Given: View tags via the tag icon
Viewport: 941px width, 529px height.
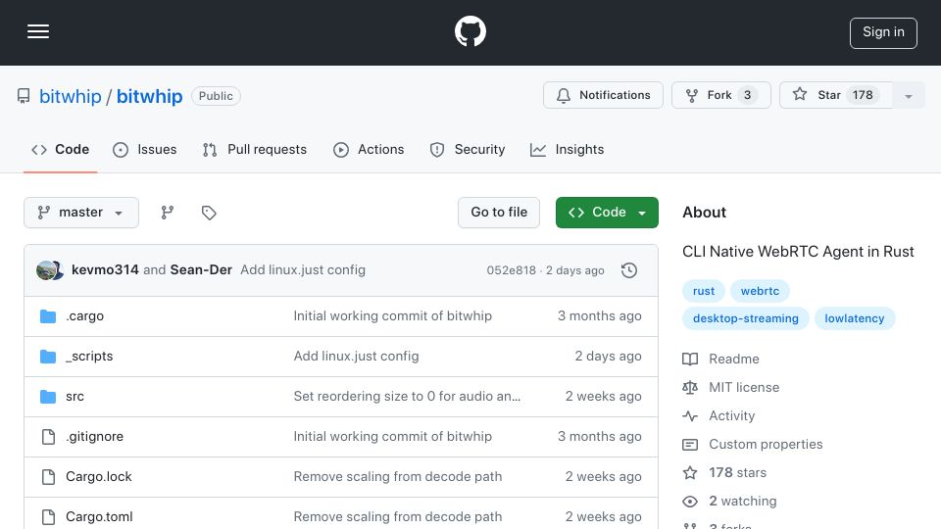Looking at the screenshot, I should point(209,213).
